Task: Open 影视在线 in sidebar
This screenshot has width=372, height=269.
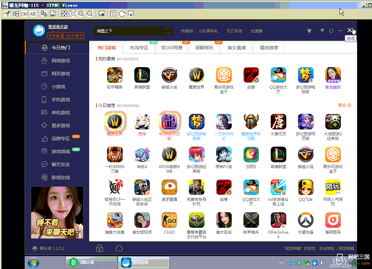Action: point(57,178)
